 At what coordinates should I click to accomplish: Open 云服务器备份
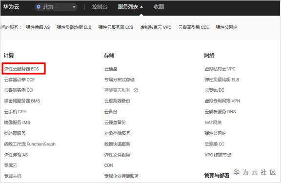coord(117,101)
